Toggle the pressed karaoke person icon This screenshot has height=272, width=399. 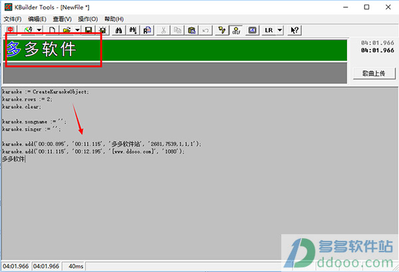pos(236,31)
